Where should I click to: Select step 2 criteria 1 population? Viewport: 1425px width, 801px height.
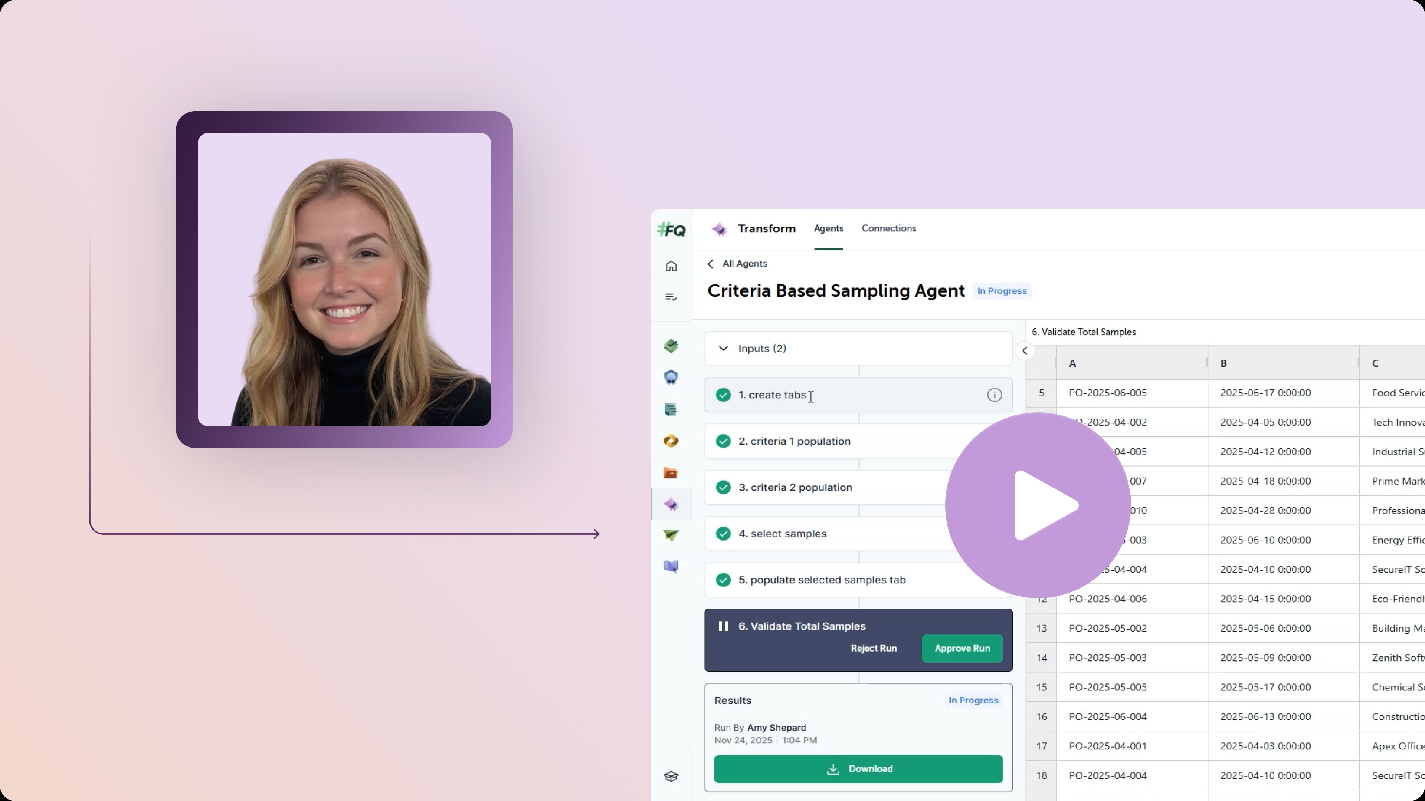click(x=795, y=441)
